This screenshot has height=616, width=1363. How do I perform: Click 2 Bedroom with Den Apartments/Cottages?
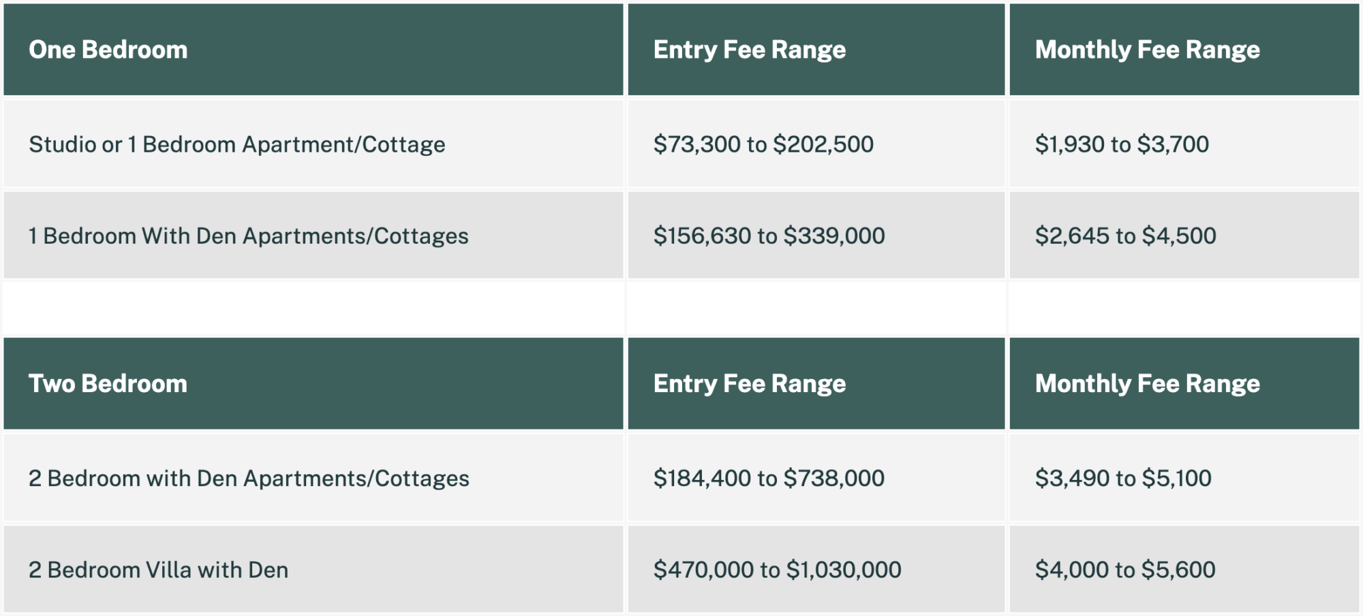[313, 478]
